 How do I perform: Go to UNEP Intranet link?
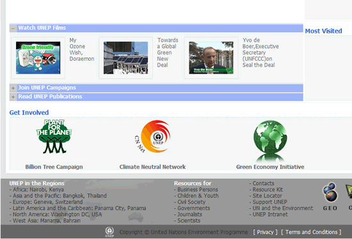[270, 215]
